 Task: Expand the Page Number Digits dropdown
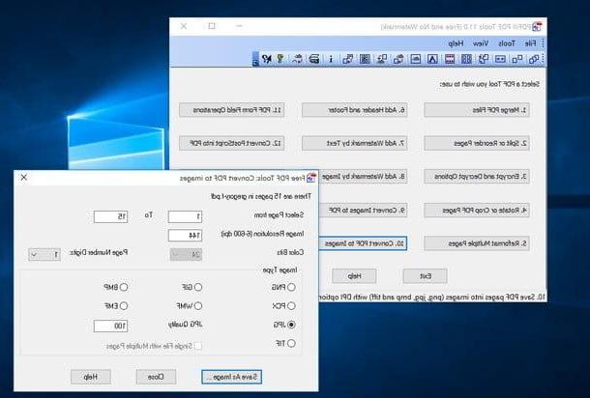44,255
